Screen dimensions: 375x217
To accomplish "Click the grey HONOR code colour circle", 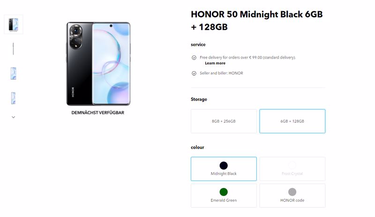I will tap(292, 192).
